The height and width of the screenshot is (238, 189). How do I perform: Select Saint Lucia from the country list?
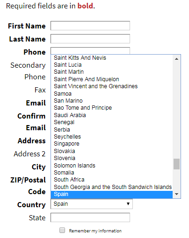pyautogui.click(x=112, y=65)
